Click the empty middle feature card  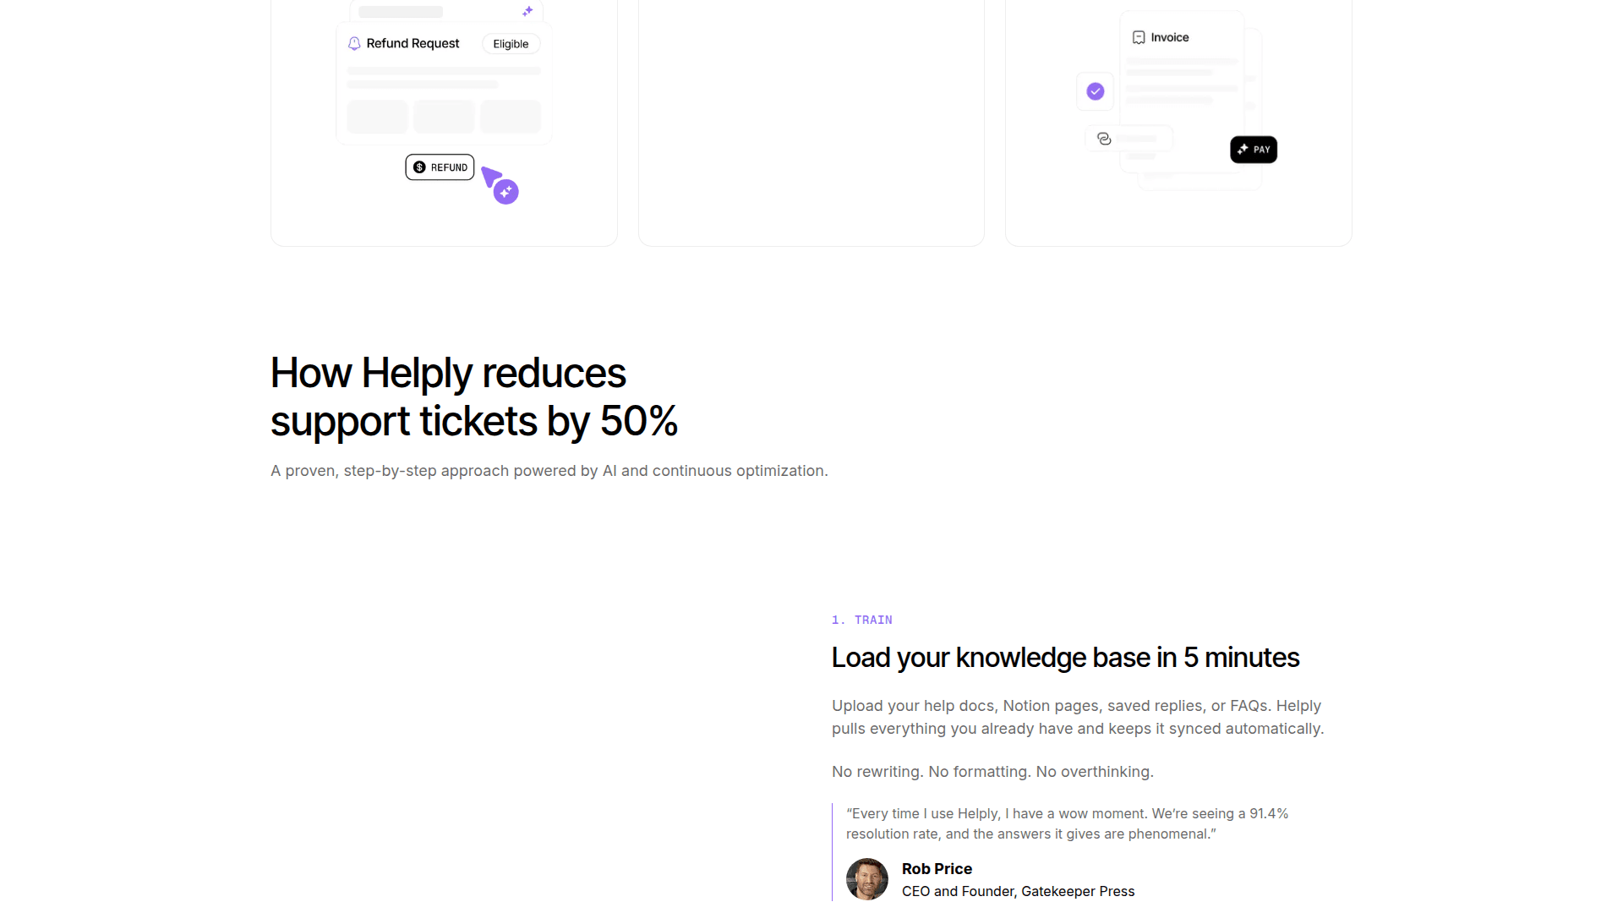(x=811, y=123)
